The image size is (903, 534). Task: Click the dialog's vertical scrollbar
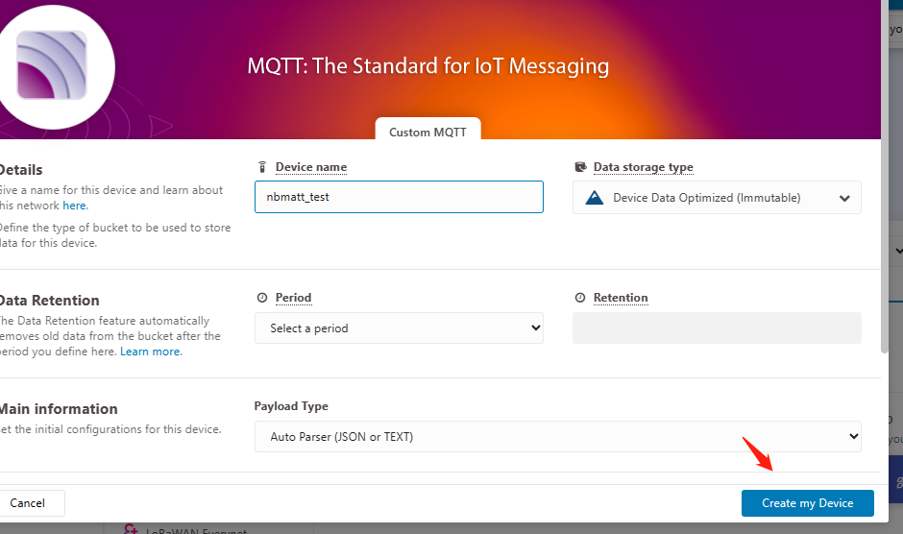pos(885,177)
